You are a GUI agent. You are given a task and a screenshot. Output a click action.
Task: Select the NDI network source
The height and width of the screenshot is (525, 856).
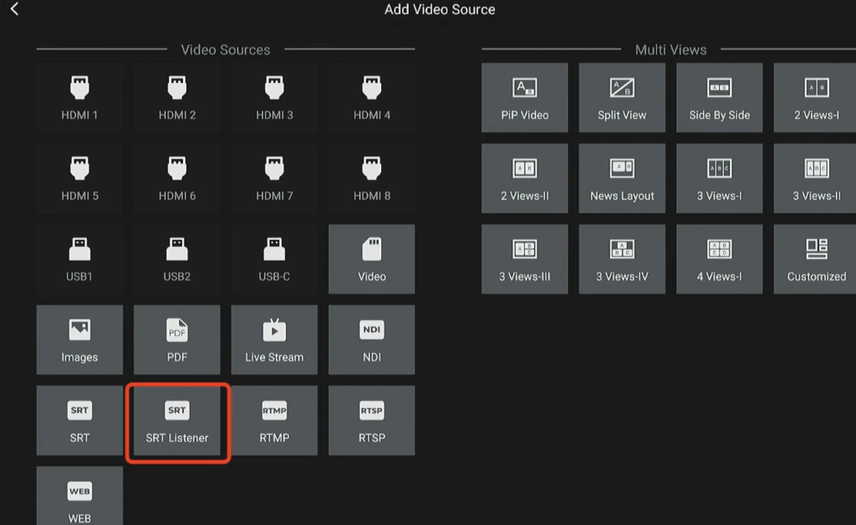(x=372, y=340)
